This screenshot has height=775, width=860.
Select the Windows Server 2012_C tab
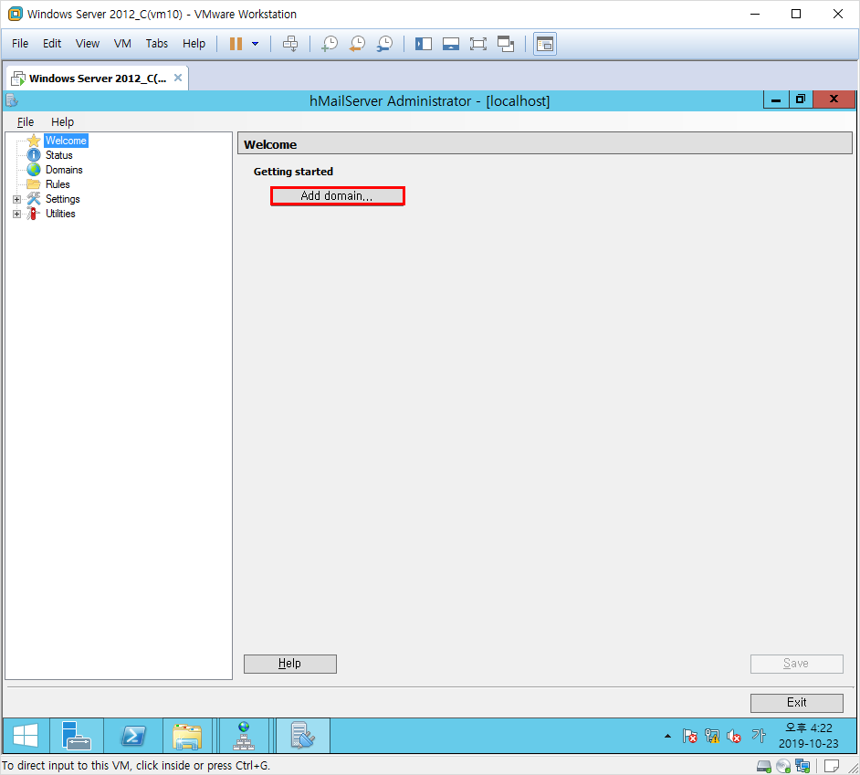click(98, 79)
